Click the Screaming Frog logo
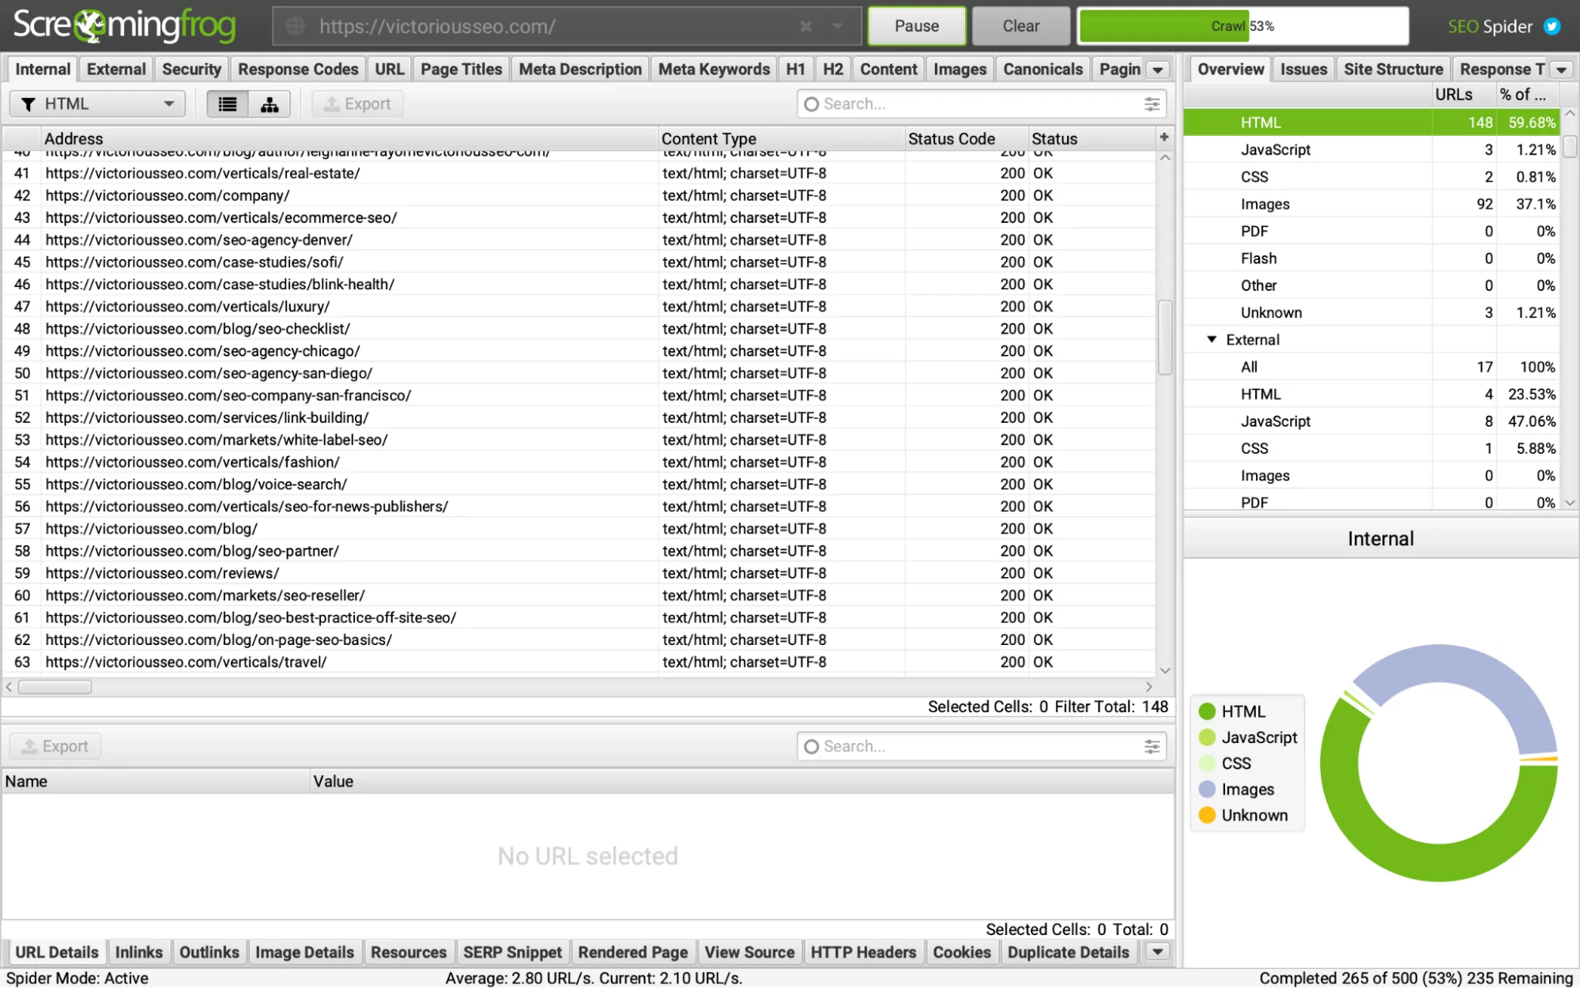 pyautogui.click(x=124, y=26)
